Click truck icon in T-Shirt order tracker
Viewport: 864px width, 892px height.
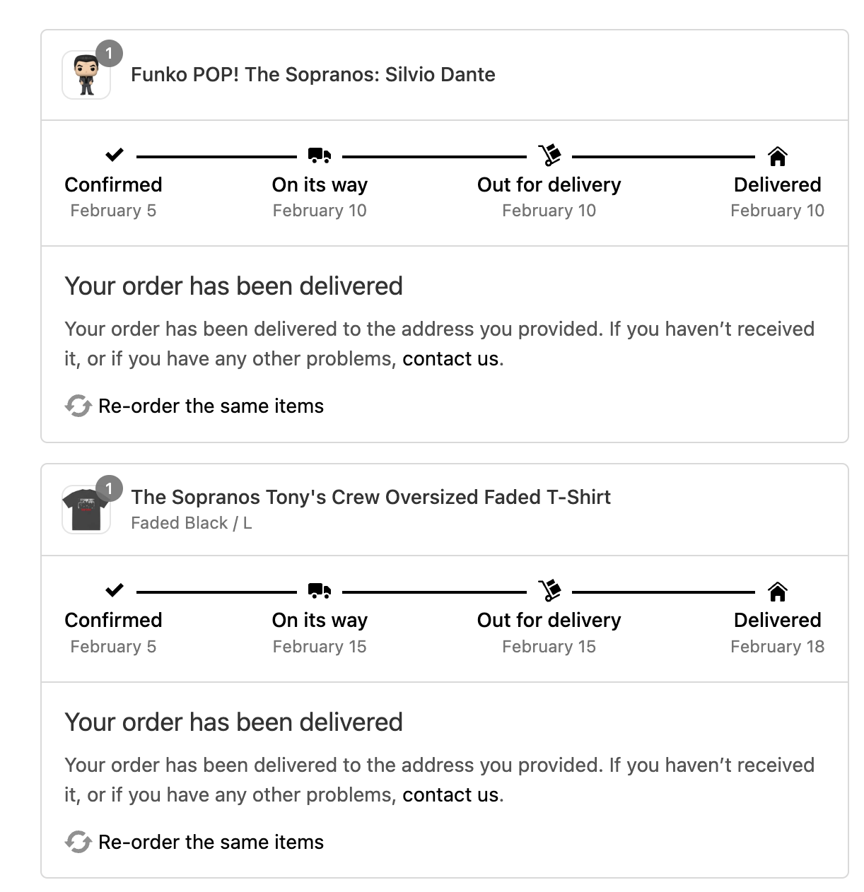pos(320,590)
